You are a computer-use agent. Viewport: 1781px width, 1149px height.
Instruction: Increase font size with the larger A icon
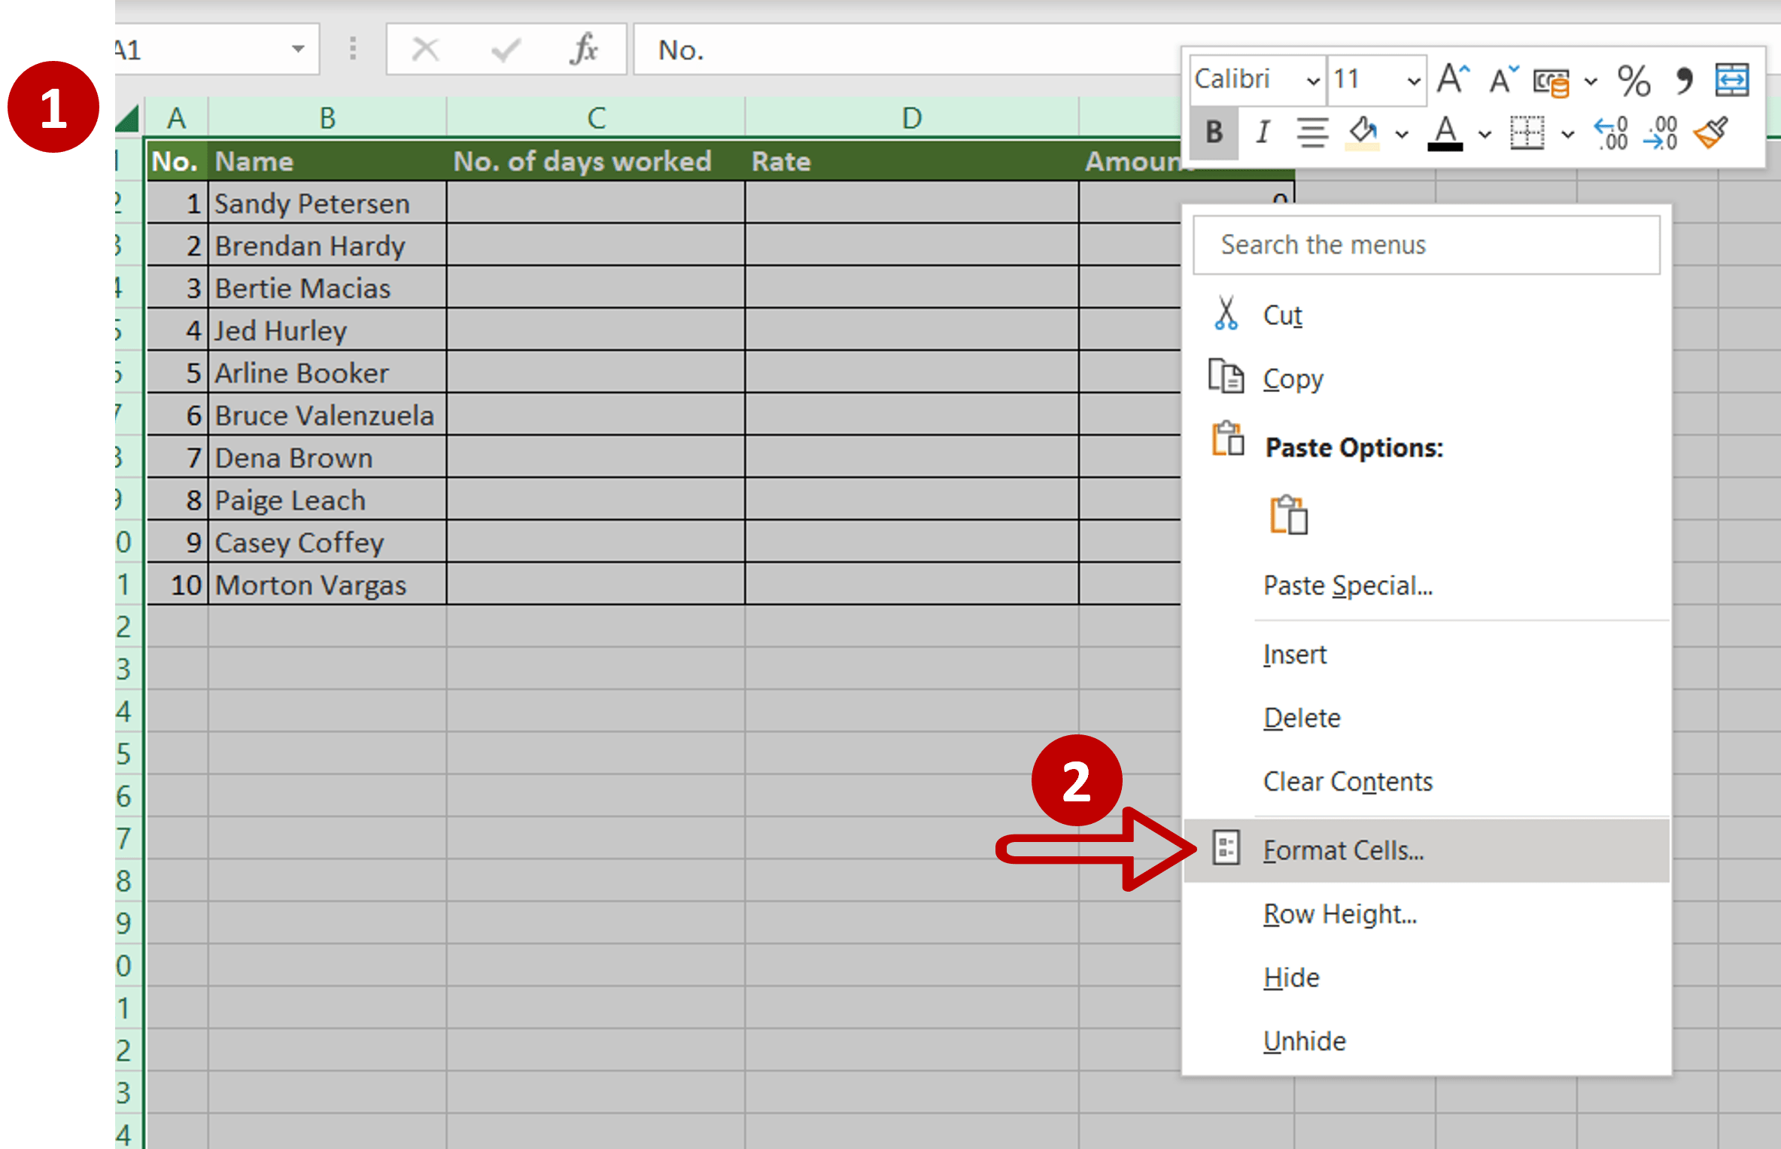pos(1451,78)
